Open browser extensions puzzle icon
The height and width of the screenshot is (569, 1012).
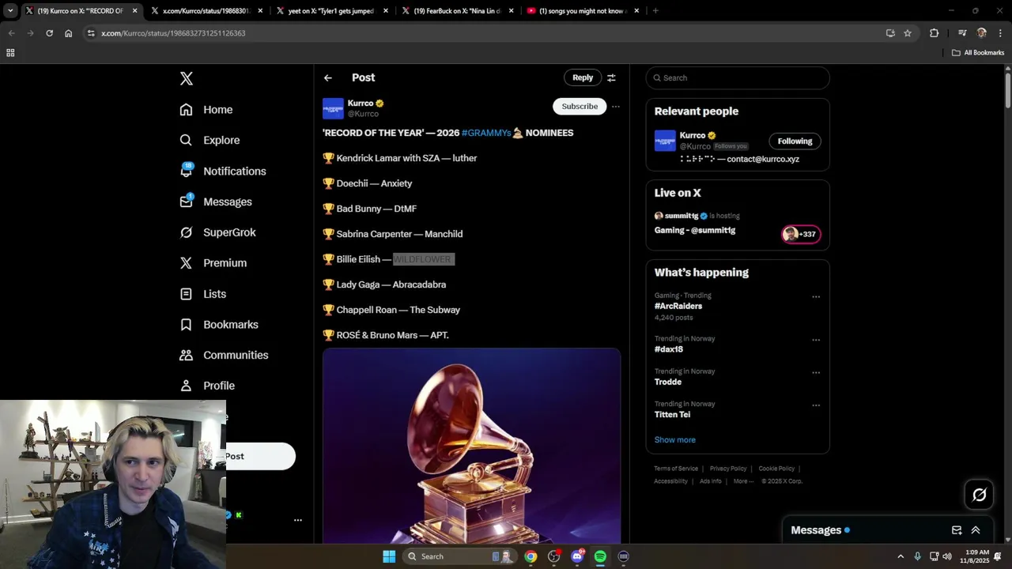click(x=935, y=33)
